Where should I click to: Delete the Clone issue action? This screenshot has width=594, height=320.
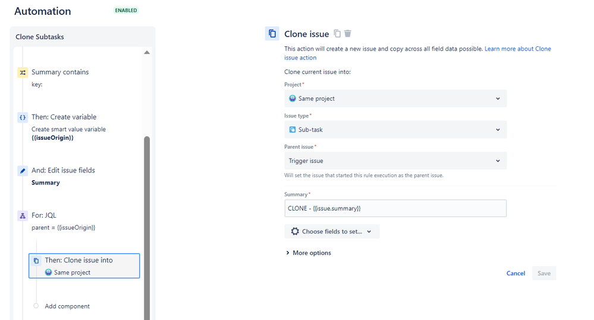coord(348,34)
